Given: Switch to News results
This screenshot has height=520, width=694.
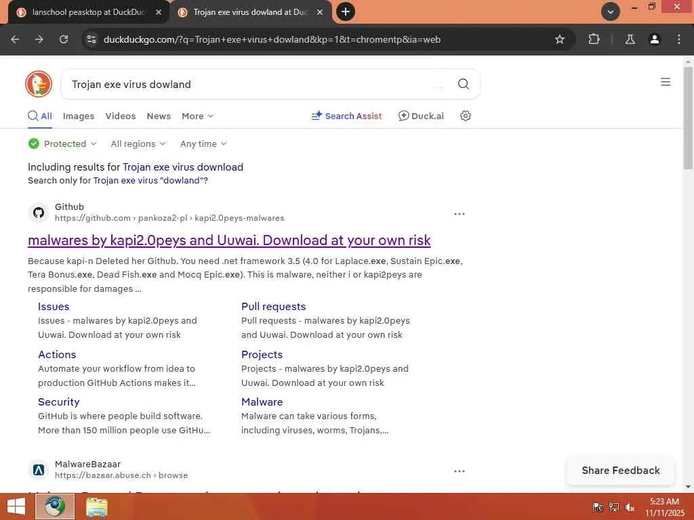Looking at the screenshot, I should point(159,116).
